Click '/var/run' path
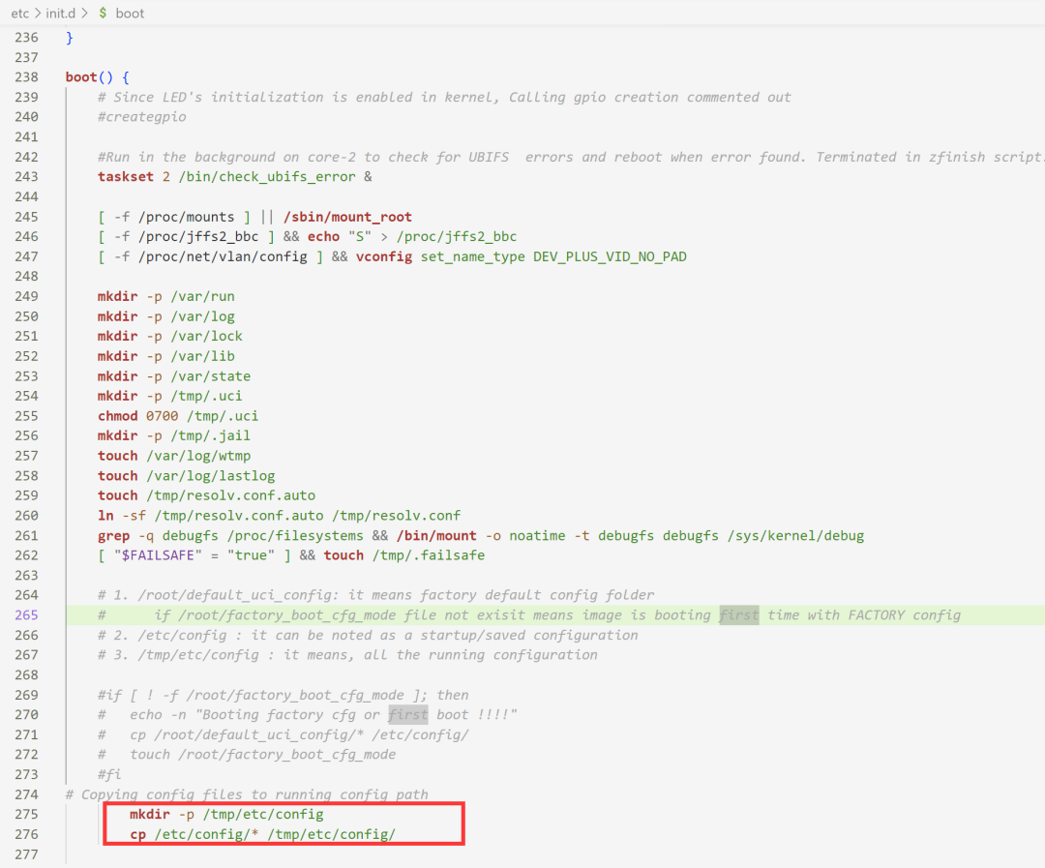 (202, 297)
